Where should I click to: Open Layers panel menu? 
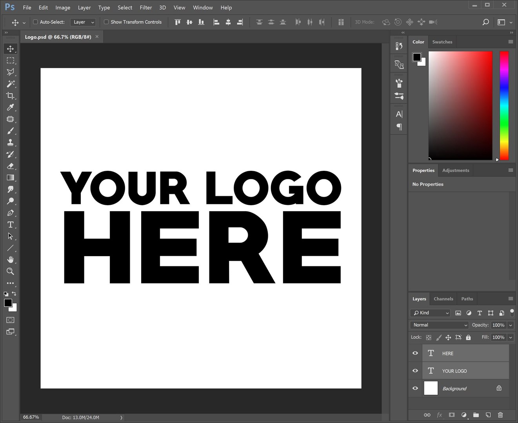tap(511, 298)
